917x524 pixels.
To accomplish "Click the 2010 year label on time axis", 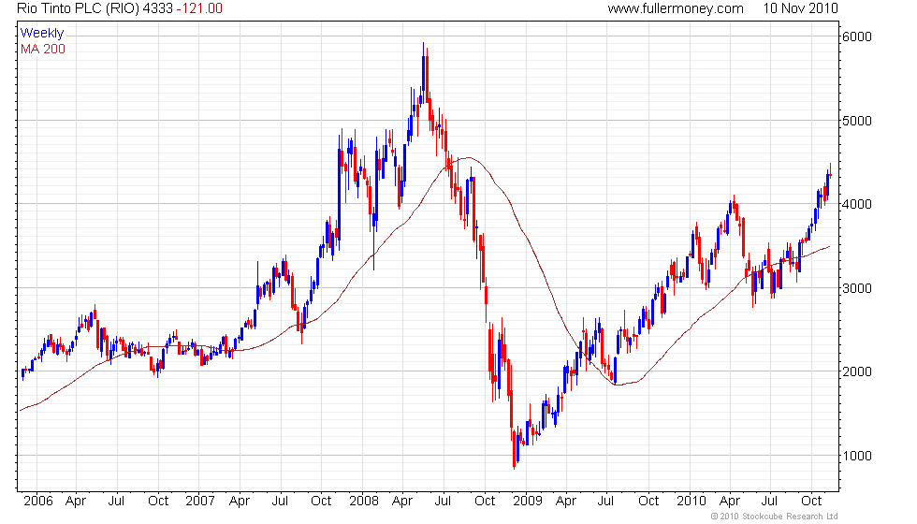I will coord(691,502).
